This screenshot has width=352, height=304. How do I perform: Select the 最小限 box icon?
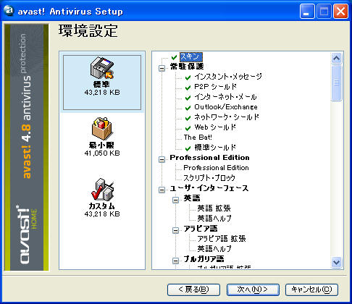101,128
